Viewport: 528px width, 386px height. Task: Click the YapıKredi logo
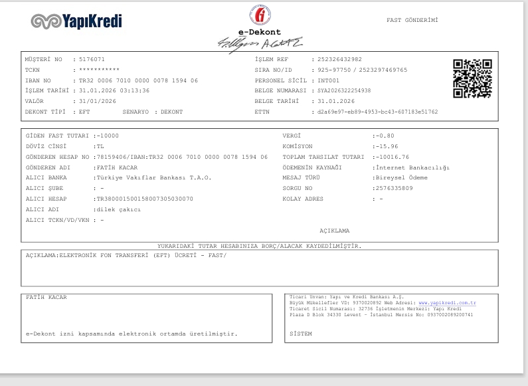76,21
